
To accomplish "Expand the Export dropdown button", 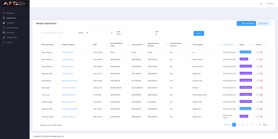I will pyautogui.click(x=264, y=24).
